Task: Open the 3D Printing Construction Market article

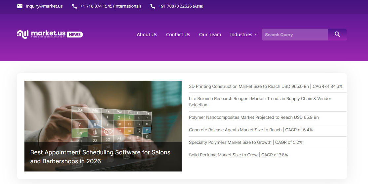Action: pyautogui.click(x=266, y=87)
